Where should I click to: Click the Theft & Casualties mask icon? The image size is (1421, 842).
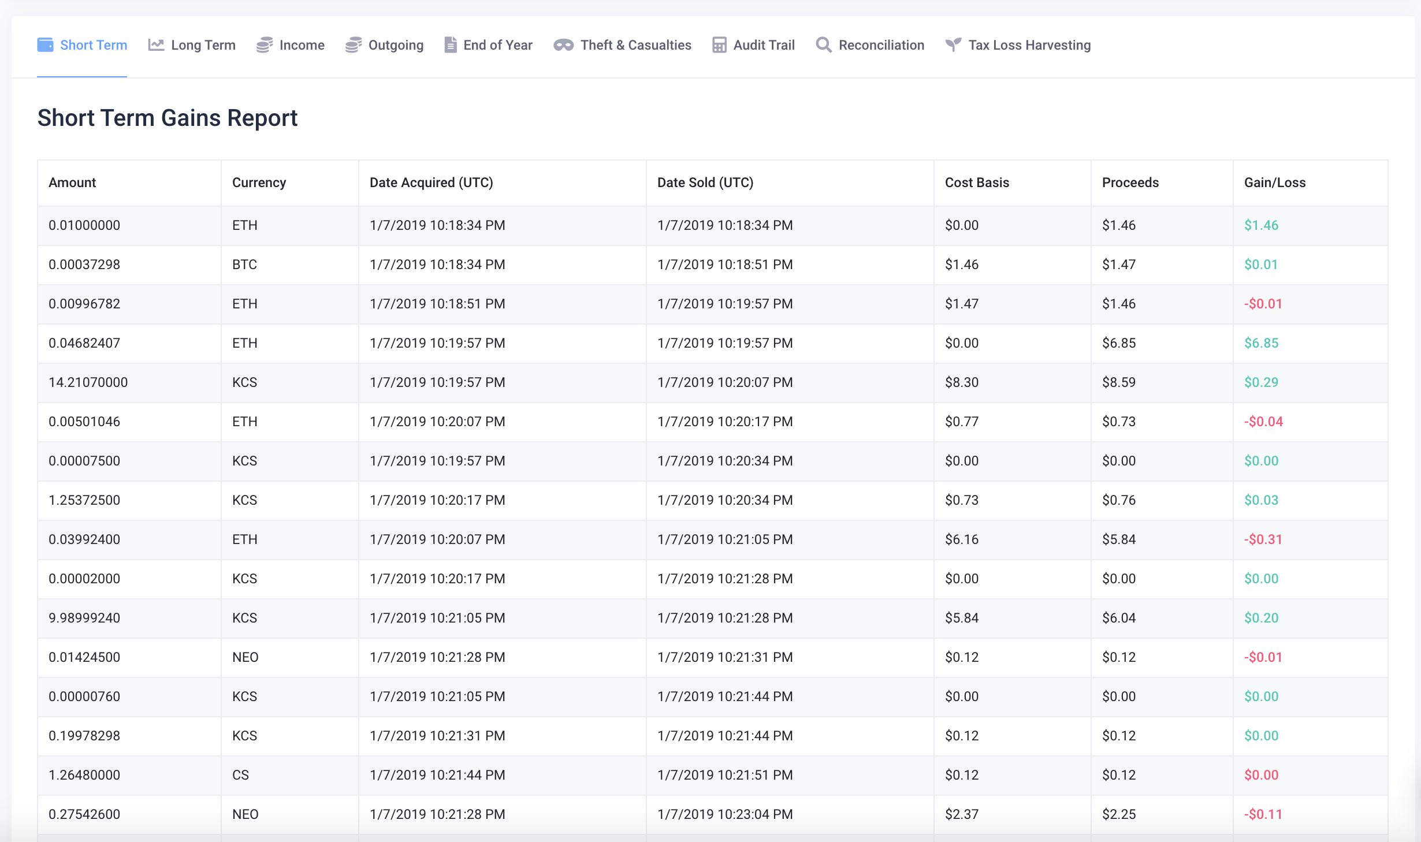[563, 45]
